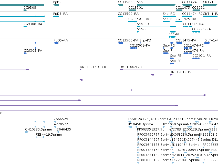Click the 2646435 EST label
This screenshot has width=218, height=164.
tap(64, 129)
